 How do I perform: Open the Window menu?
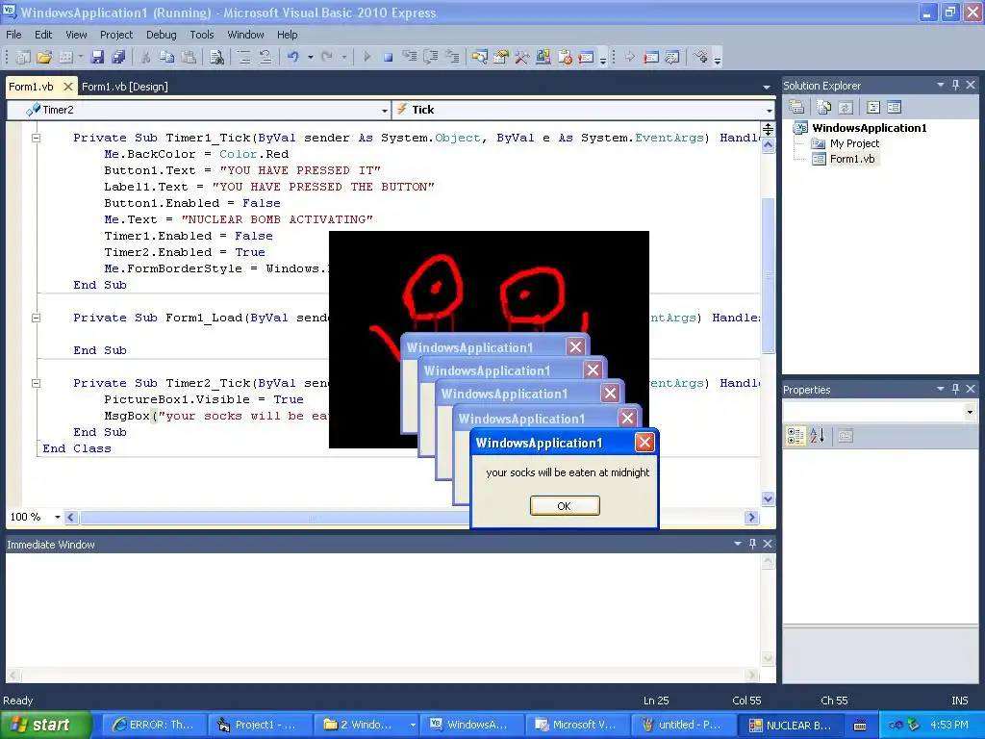[245, 35]
